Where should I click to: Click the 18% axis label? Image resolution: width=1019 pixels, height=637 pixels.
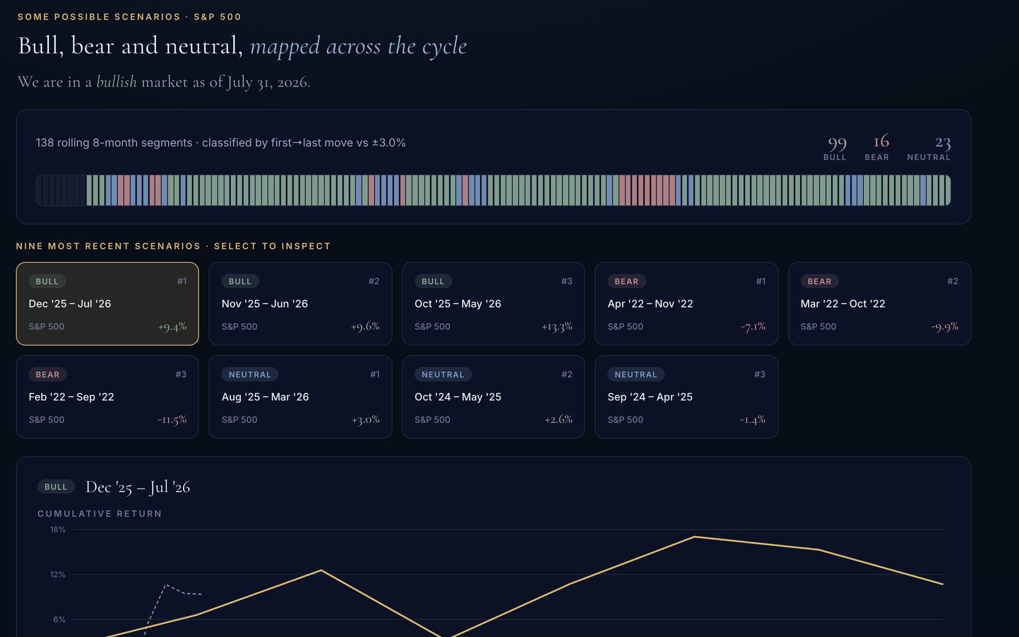[x=57, y=529]
